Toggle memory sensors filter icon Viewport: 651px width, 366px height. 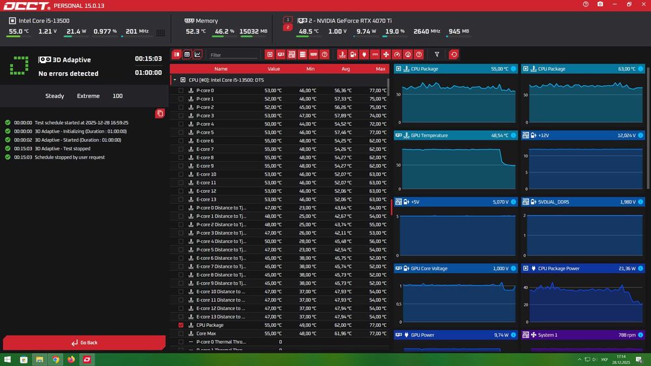[314, 55]
